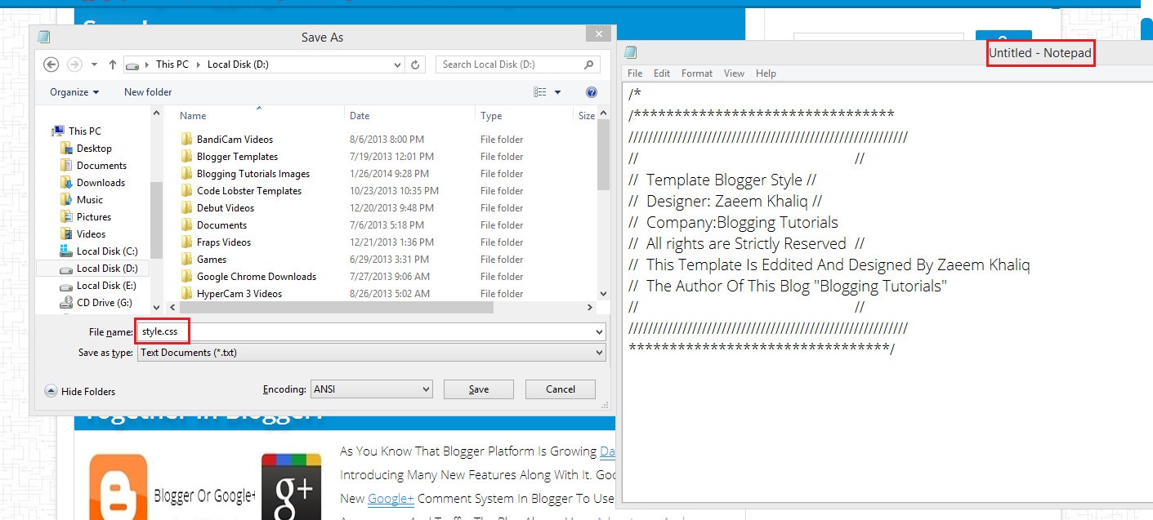
Task: Open Notepad Edit menu
Action: [x=662, y=73]
